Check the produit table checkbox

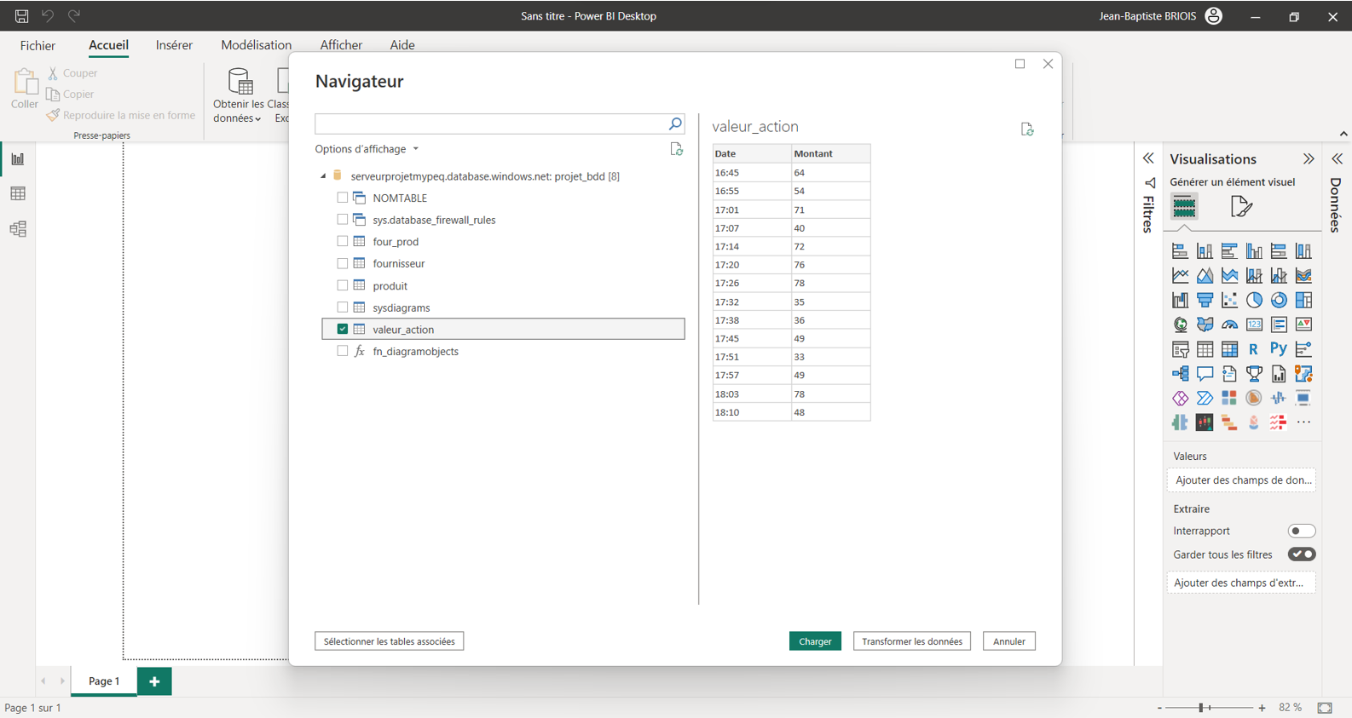click(x=343, y=285)
